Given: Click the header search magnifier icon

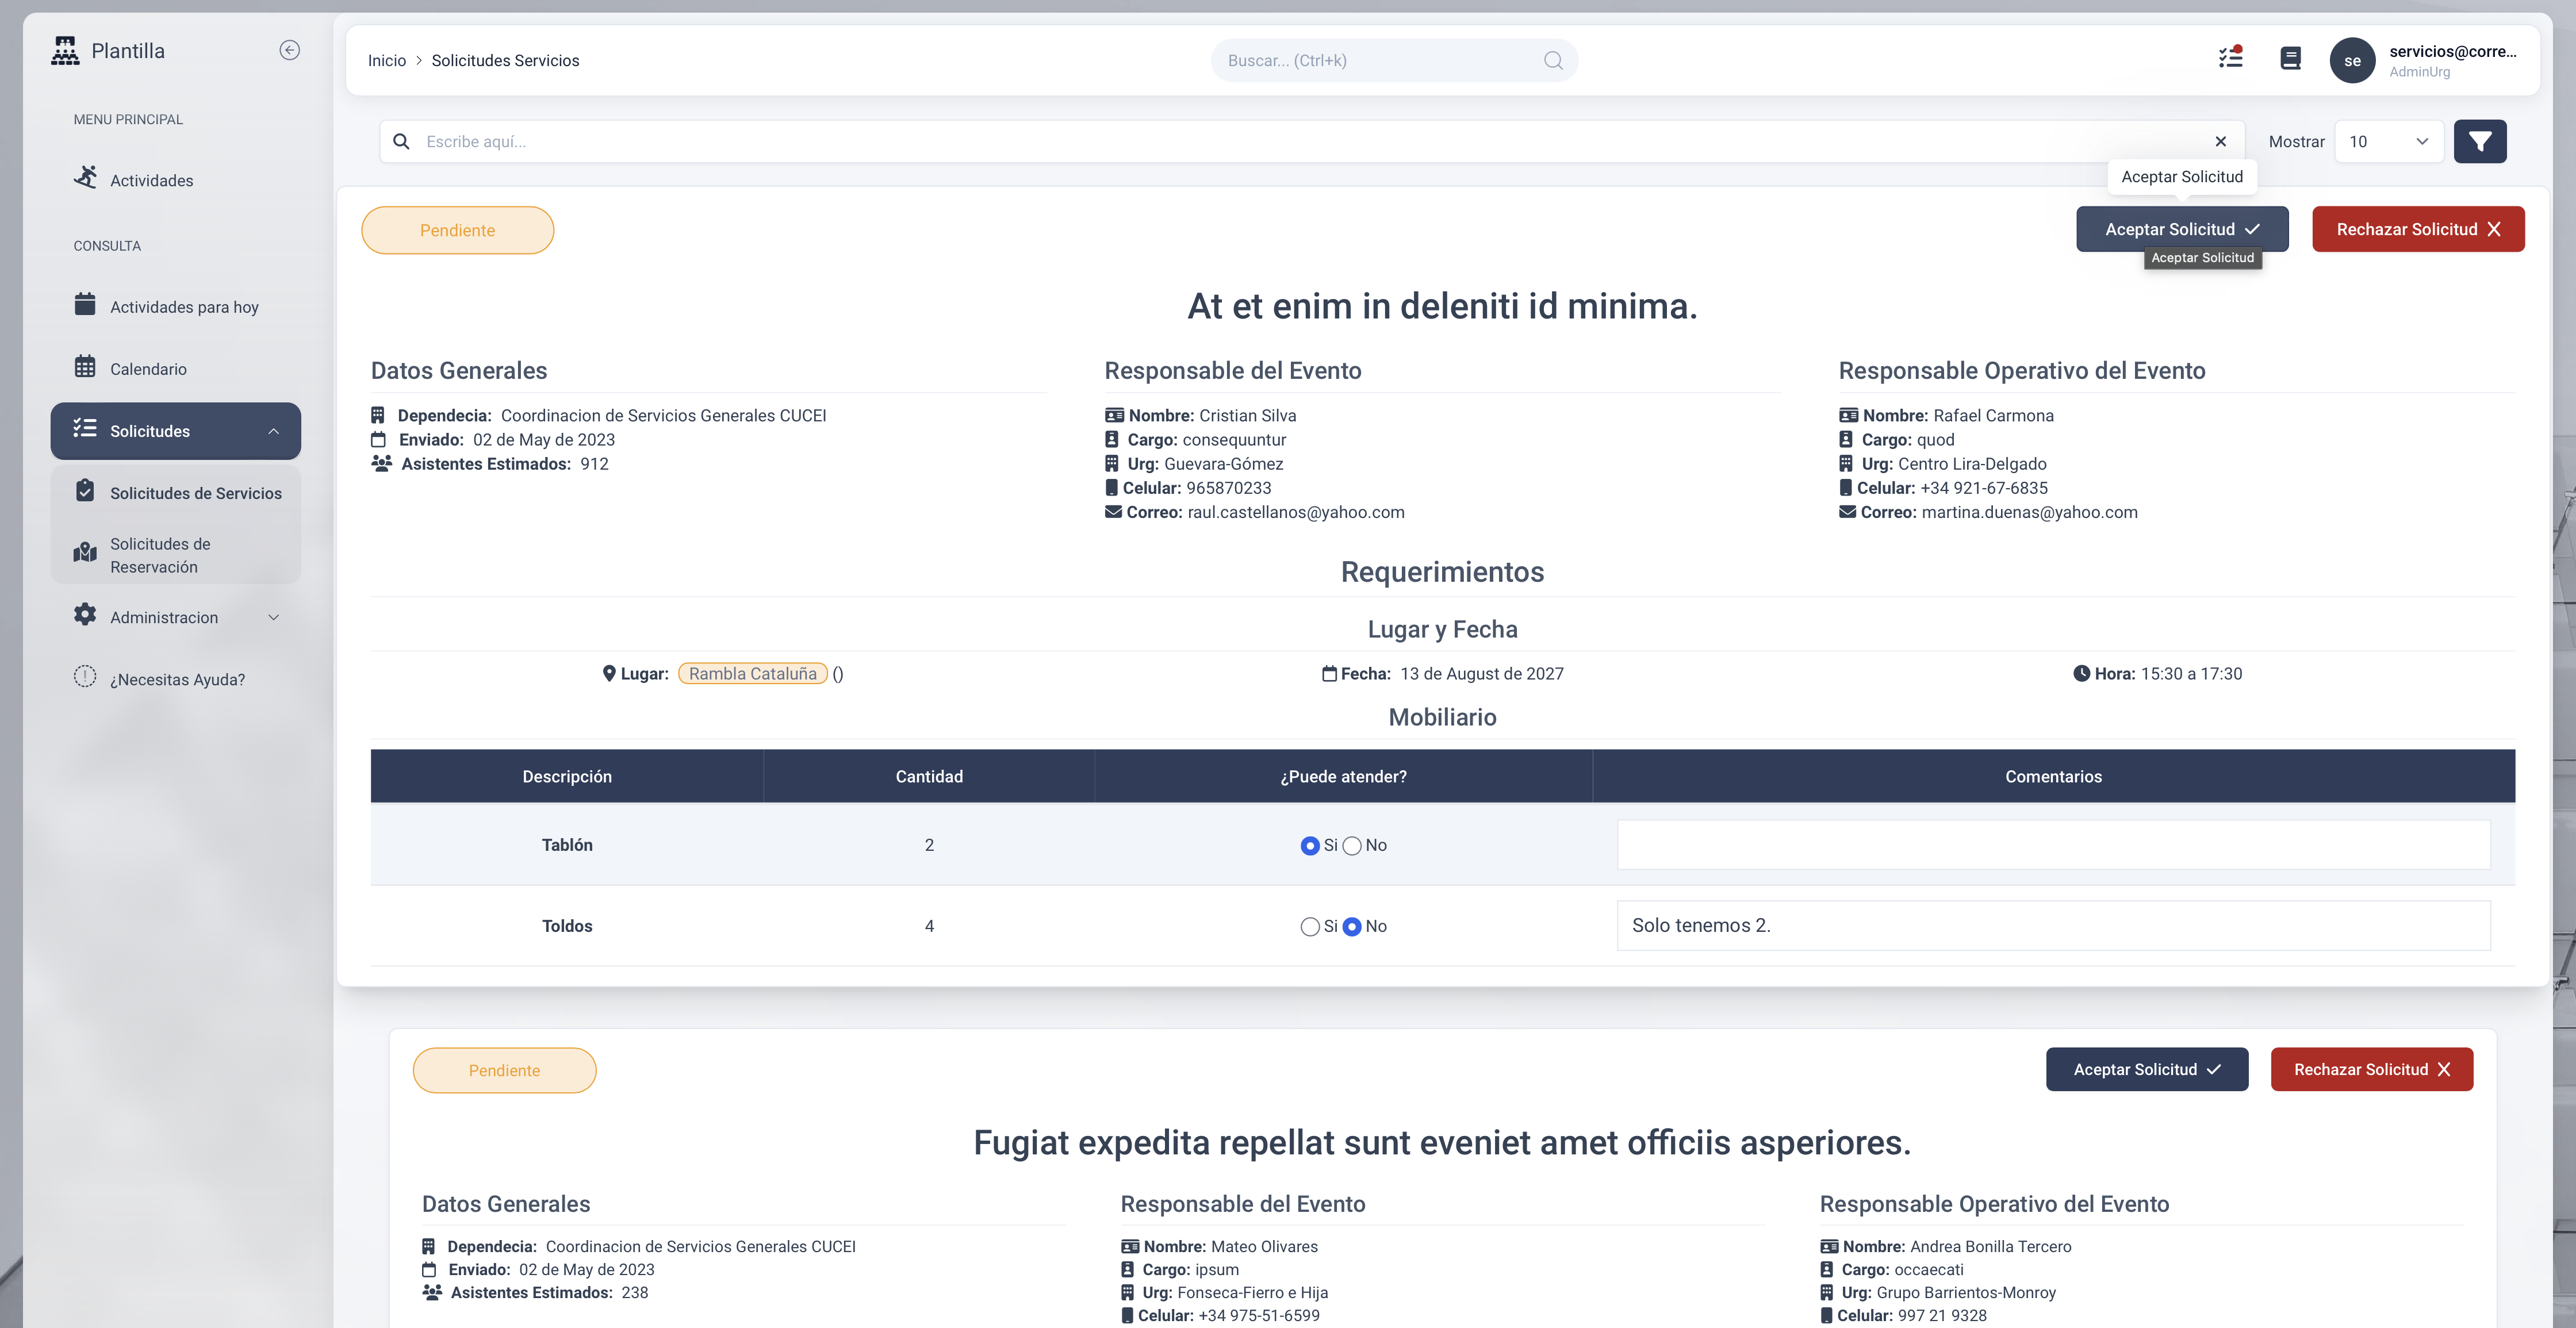Looking at the screenshot, I should point(1552,61).
